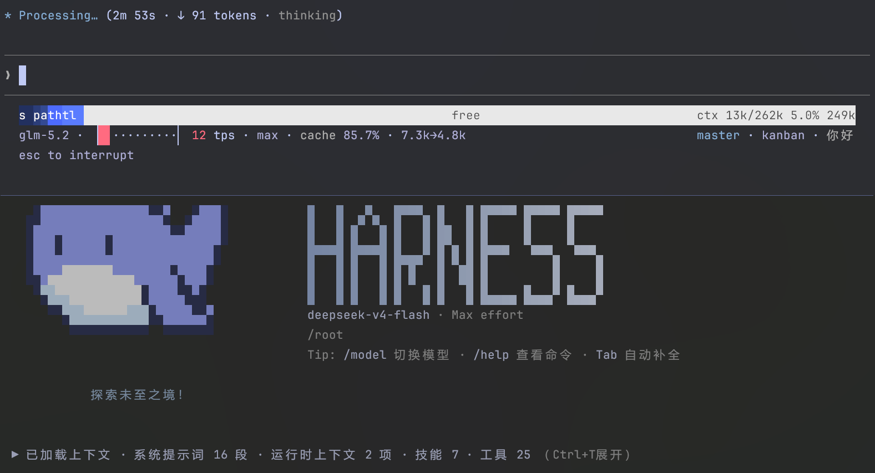Click the pink block in the tps meter

pyautogui.click(x=104, y=135)
